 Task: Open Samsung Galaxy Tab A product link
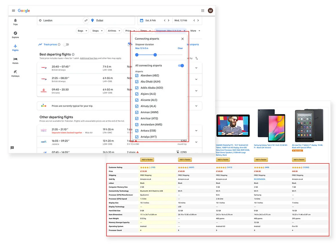pyautogui.click(x=271, y=146)
